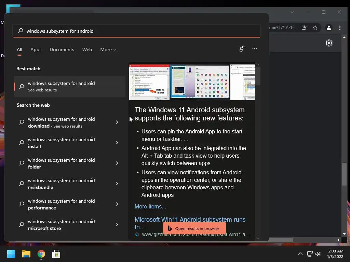
Task: Click magnifier icon of 'install' suggestion
Action: tap(22, 142)
